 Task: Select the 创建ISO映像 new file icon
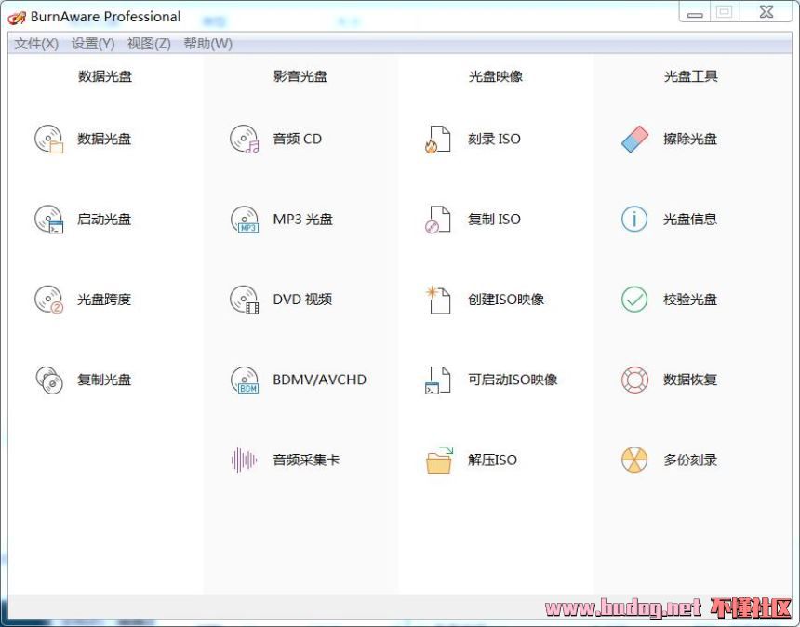pyautogui.click(x=438, y=300)
